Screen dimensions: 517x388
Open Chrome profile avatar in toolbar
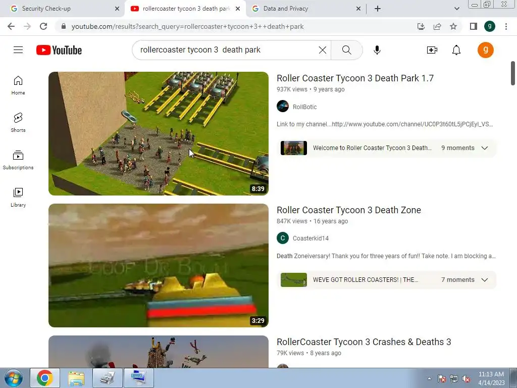pyautogui.click(x=490, y=26)
